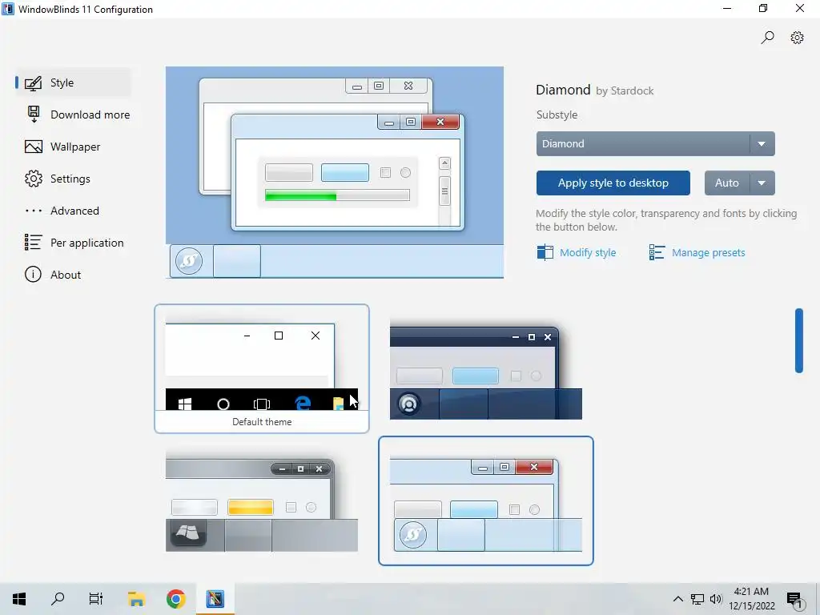The image size is (820, 615).
Task: Click the style list vertical scrollbar
Action: (x=798, y=340)
